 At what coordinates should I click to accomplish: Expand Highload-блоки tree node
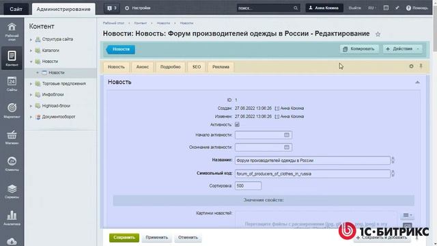[31, 106]
